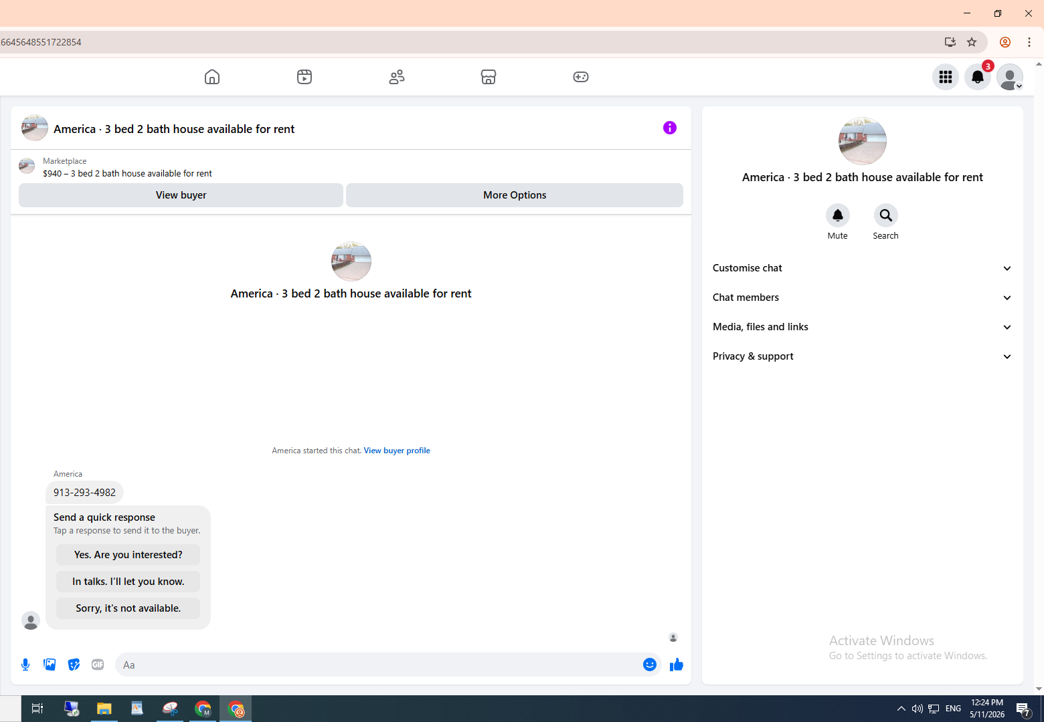Expand the Chat members section

click(x=862, y=297)
